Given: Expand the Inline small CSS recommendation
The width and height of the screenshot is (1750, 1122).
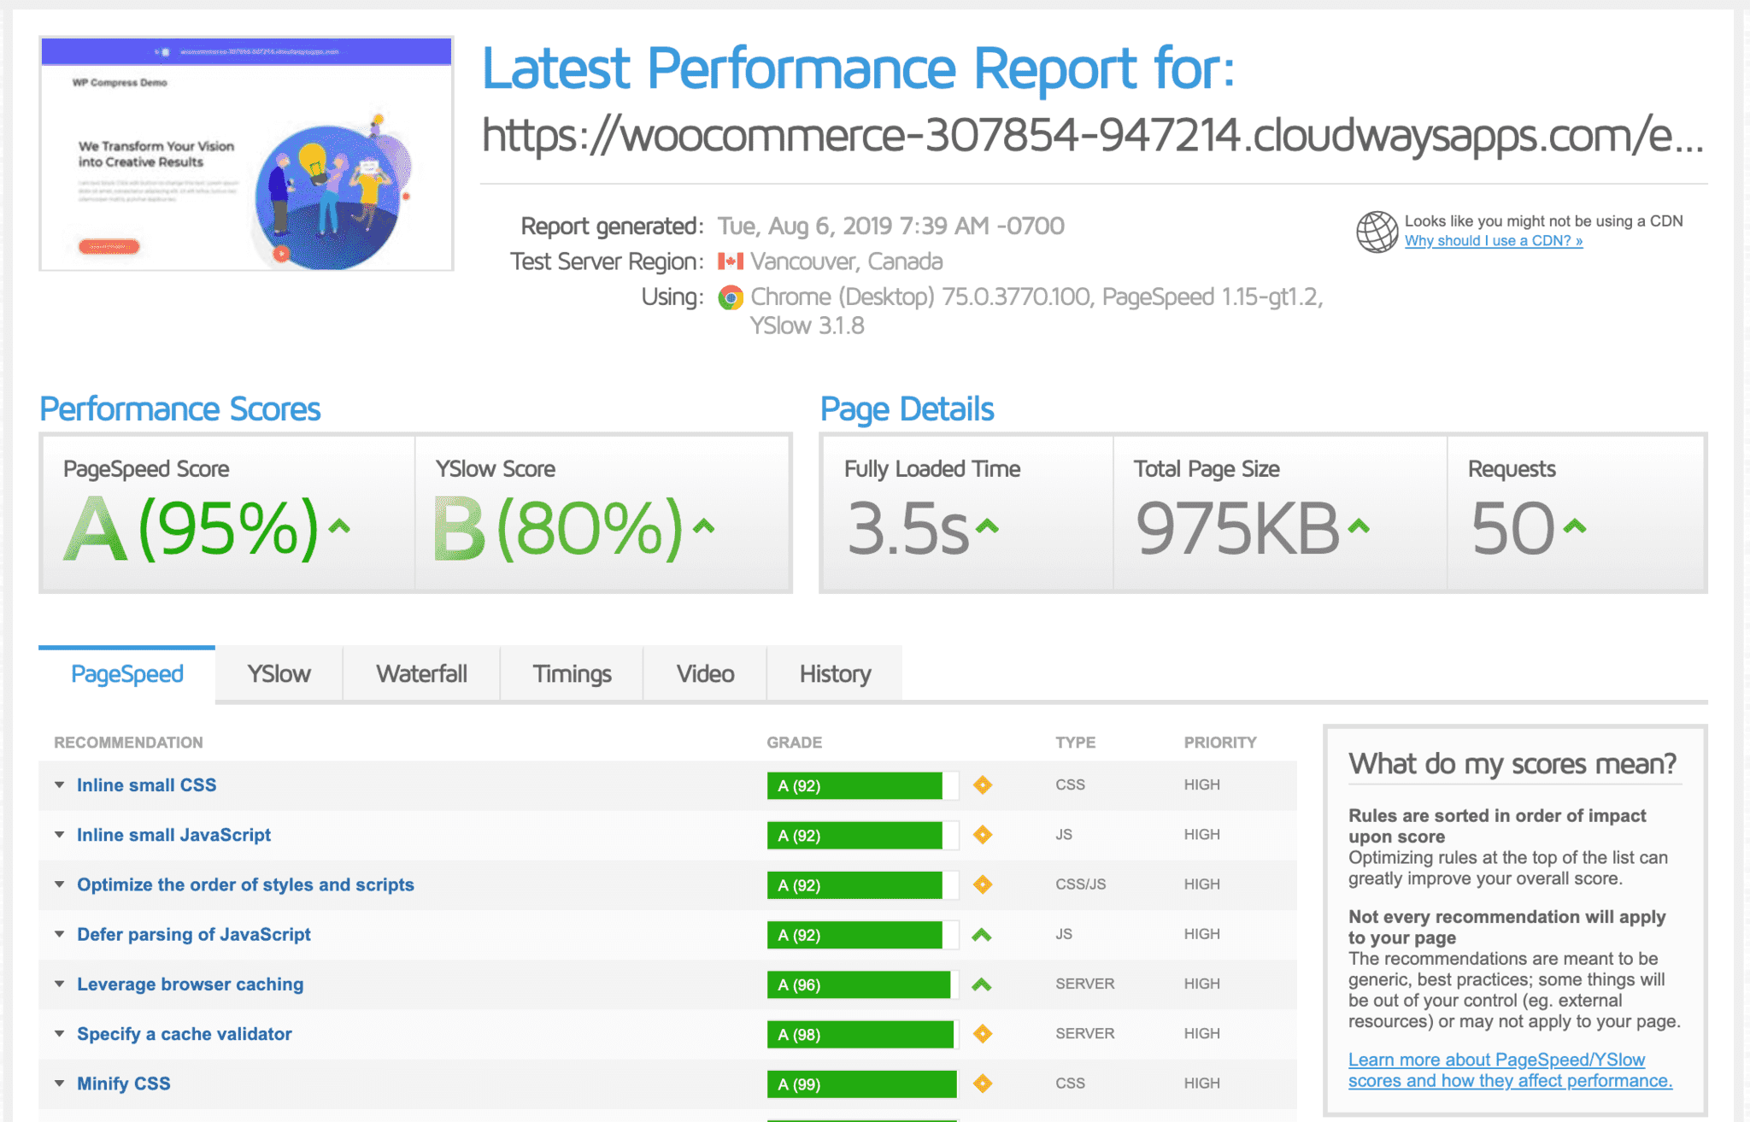Looking at the screenshot, I should [60, 784].
